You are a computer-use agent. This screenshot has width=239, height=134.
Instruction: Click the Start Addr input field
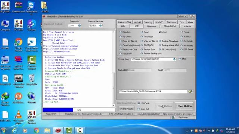(139, 70)
